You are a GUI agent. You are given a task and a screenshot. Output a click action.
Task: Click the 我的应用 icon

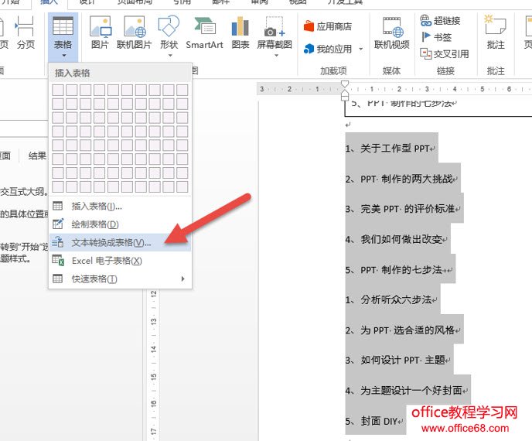pyautogui.click(x=309, y=49)
